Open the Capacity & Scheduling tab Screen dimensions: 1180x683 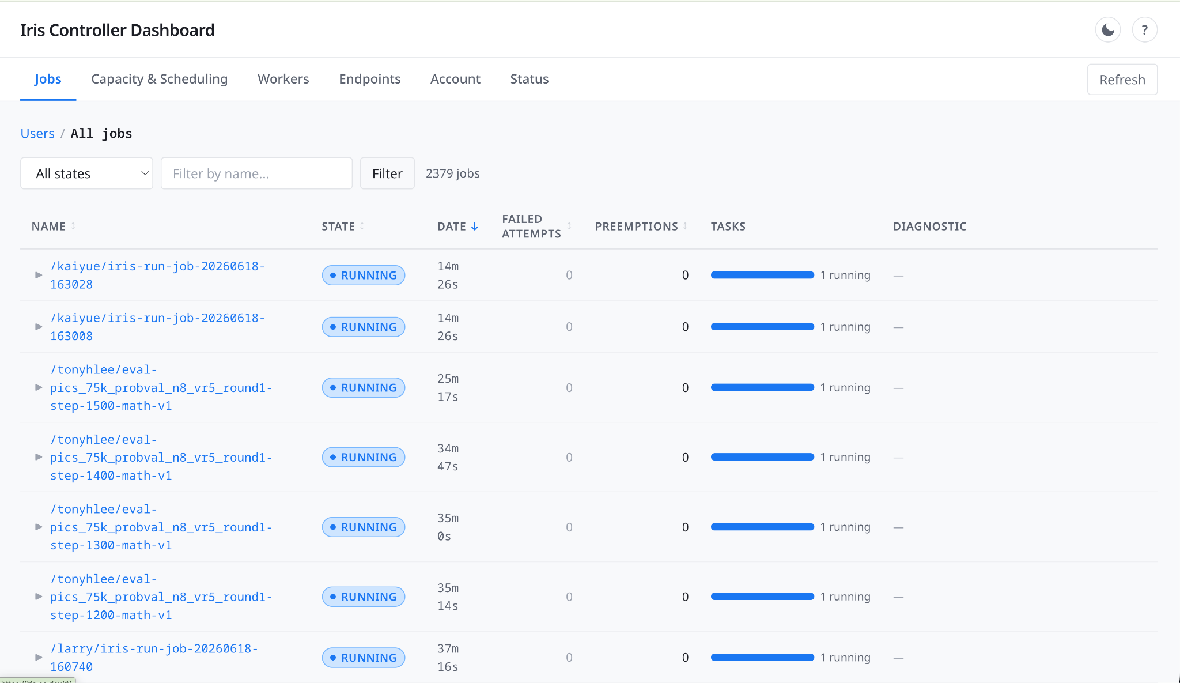pyautogui.click(x=159, y=79)
